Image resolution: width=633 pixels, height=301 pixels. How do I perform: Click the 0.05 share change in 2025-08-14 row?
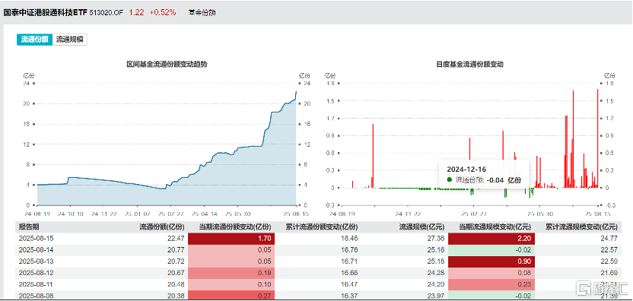pos(231,250)
